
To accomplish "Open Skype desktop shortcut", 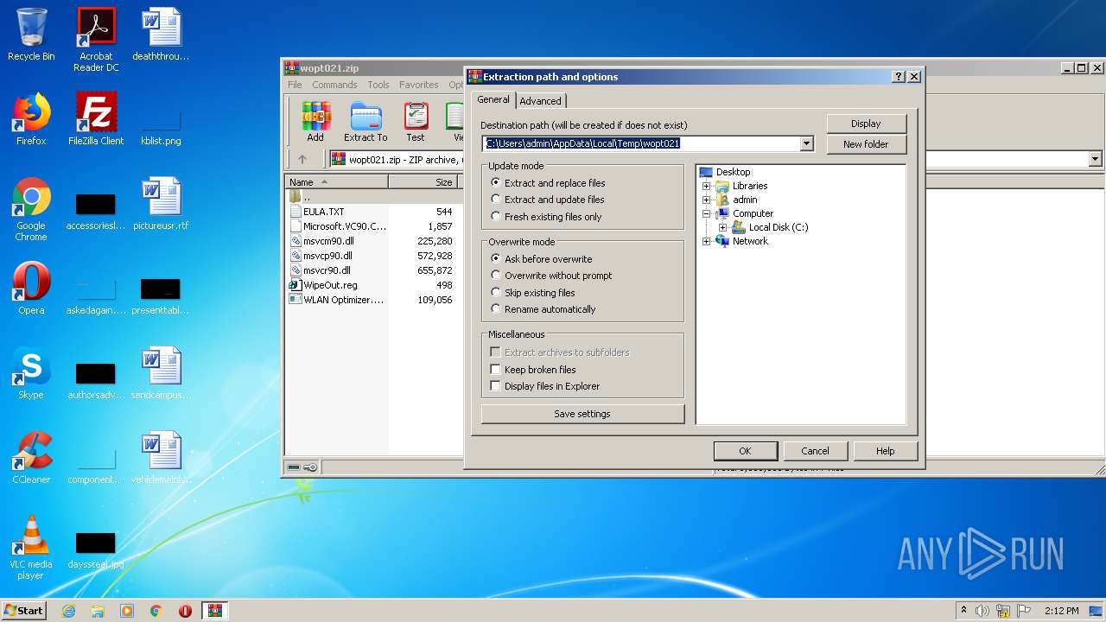I will [x=31, y=373].
